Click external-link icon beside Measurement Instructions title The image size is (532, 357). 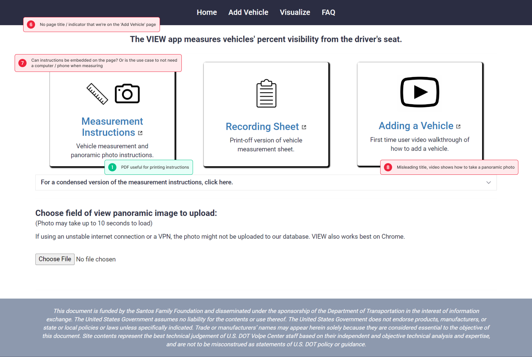coord(140,133)
